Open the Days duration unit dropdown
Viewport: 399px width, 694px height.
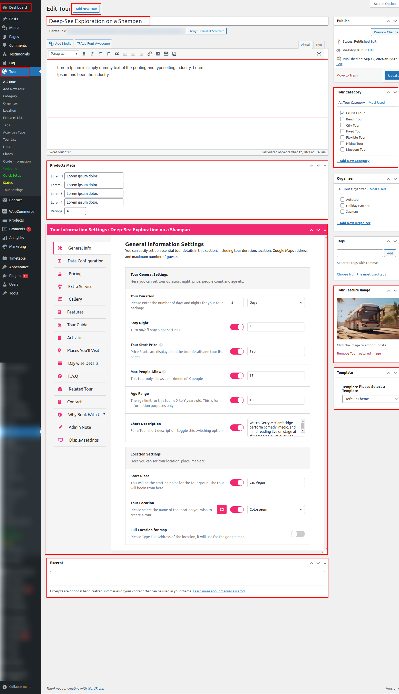click(x=276, y=302)
